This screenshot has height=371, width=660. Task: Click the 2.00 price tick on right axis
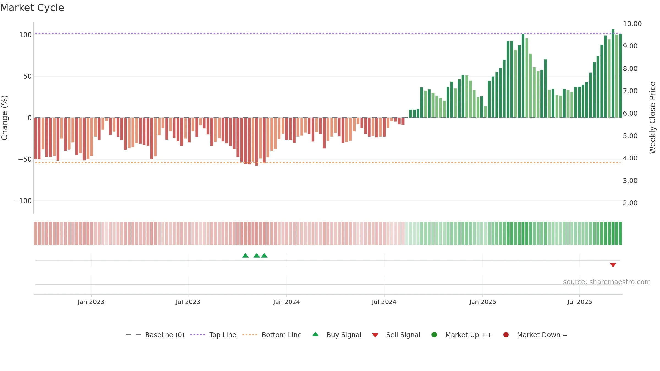[x=630, y=203]
